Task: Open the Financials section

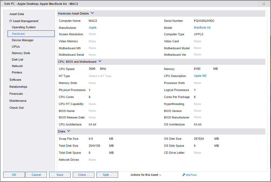Action: [x=16, y=94]
